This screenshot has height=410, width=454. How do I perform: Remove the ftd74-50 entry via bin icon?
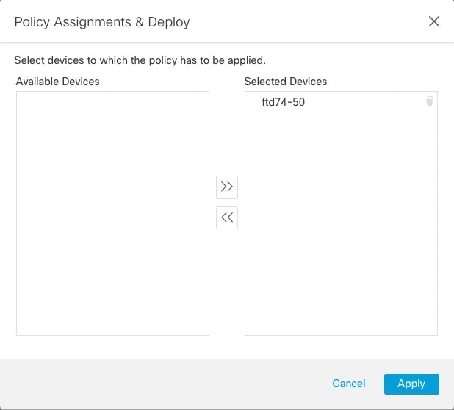[x=429, y=101]
